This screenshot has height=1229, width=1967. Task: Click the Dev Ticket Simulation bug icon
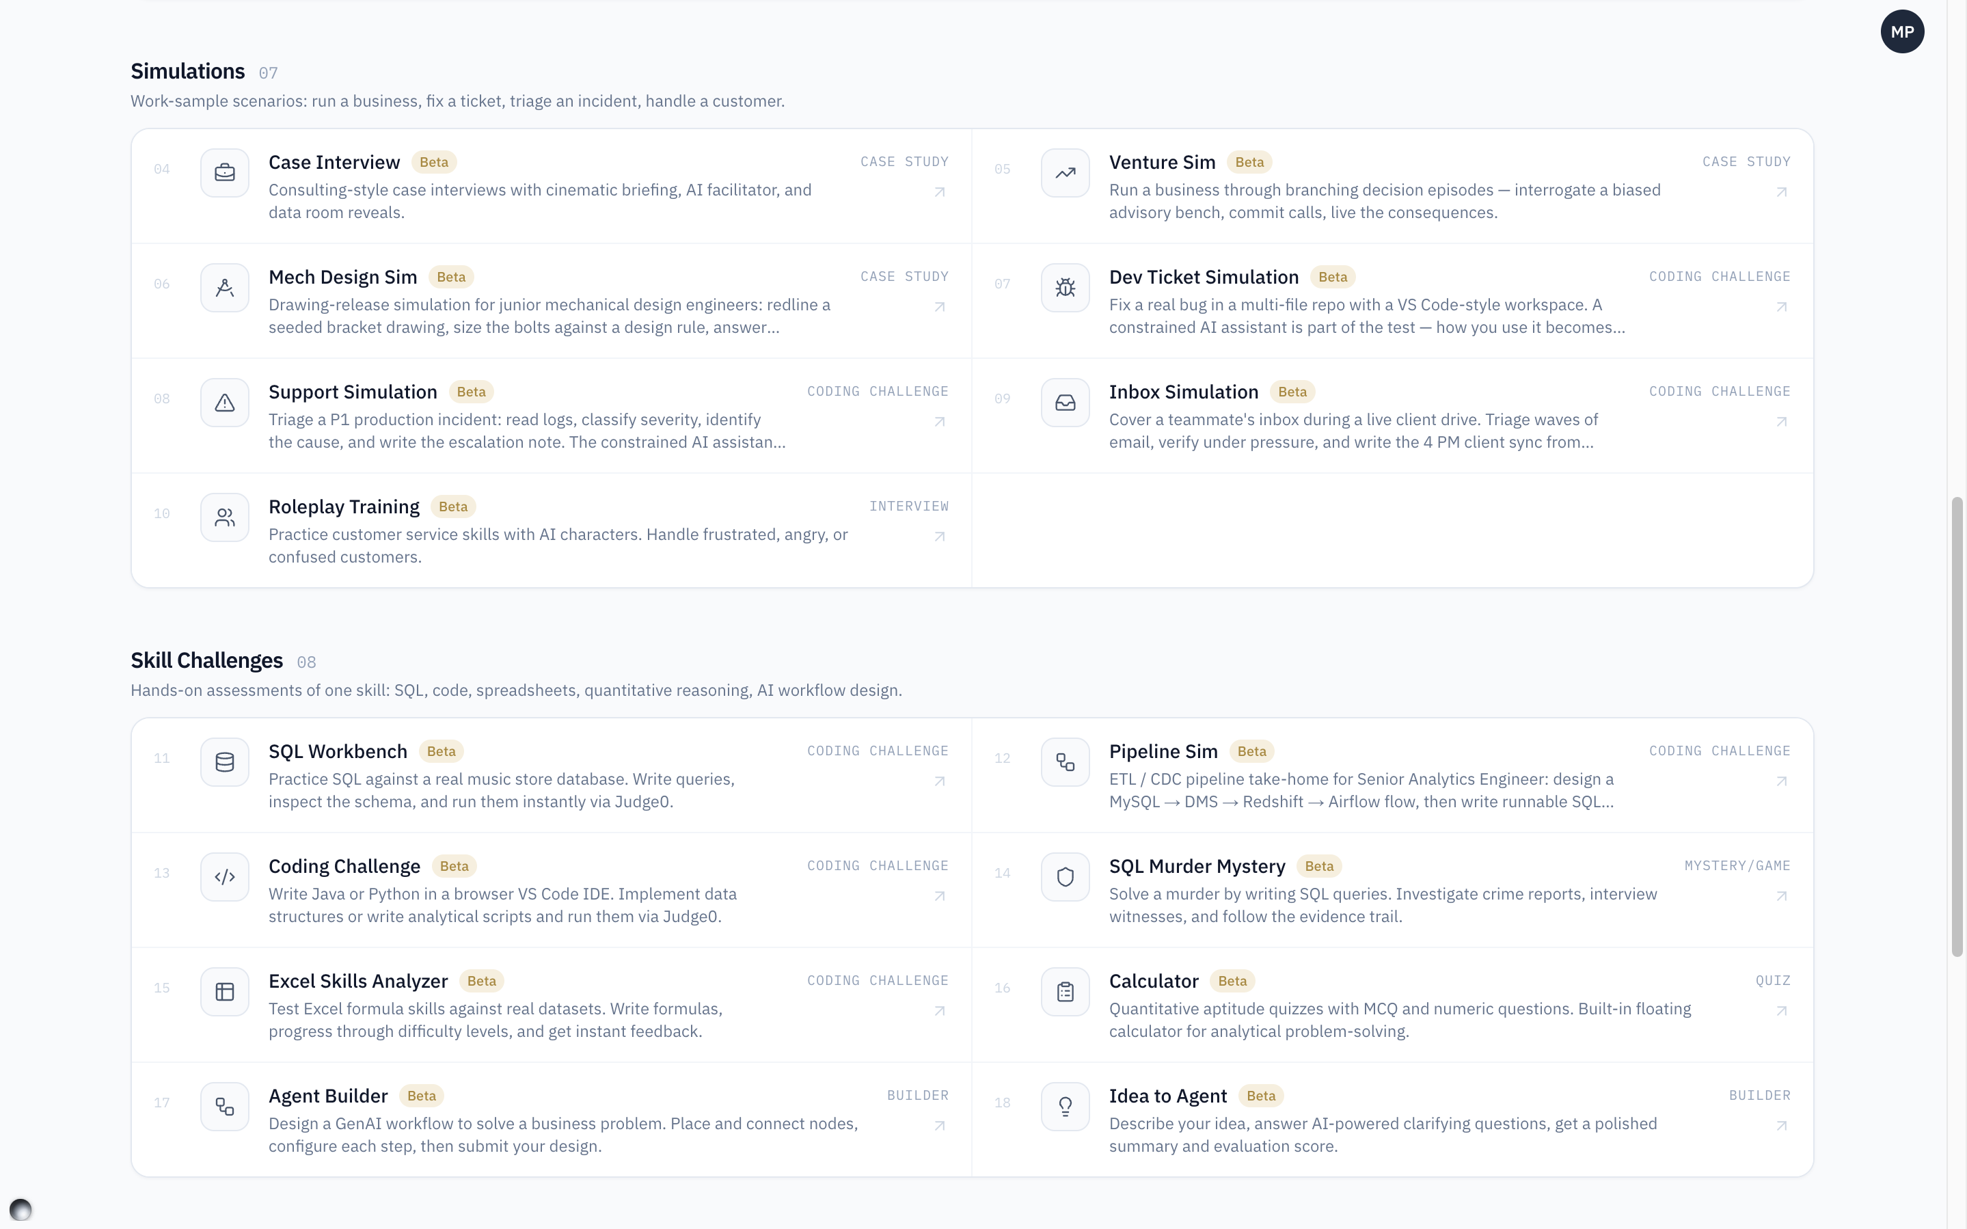point(1065,288)
